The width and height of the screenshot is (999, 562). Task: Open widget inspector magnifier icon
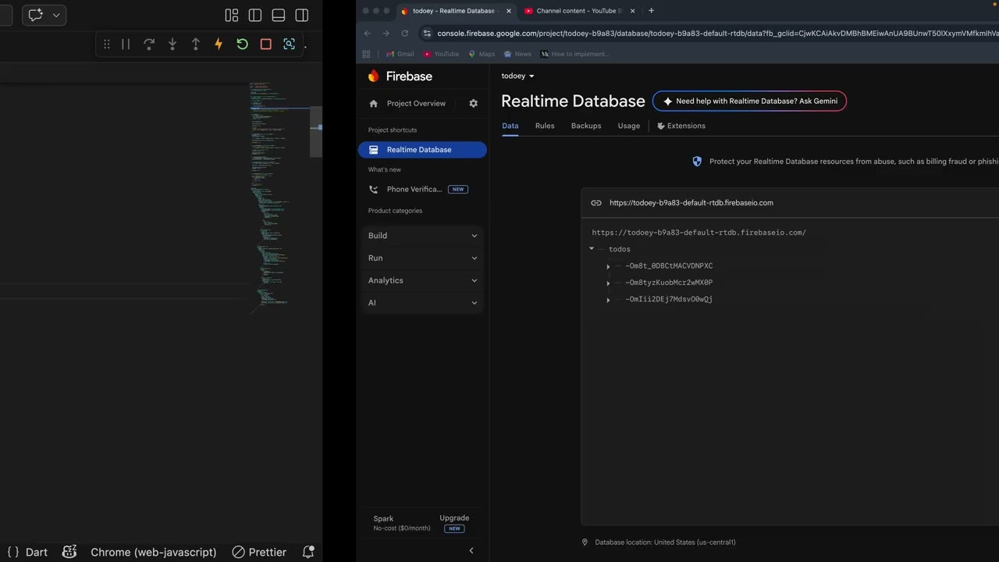pos(290,44)
